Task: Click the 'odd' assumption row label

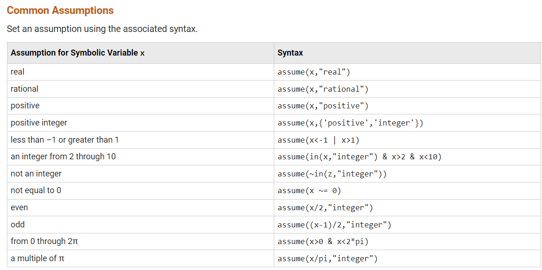Action: coord(18,224)
